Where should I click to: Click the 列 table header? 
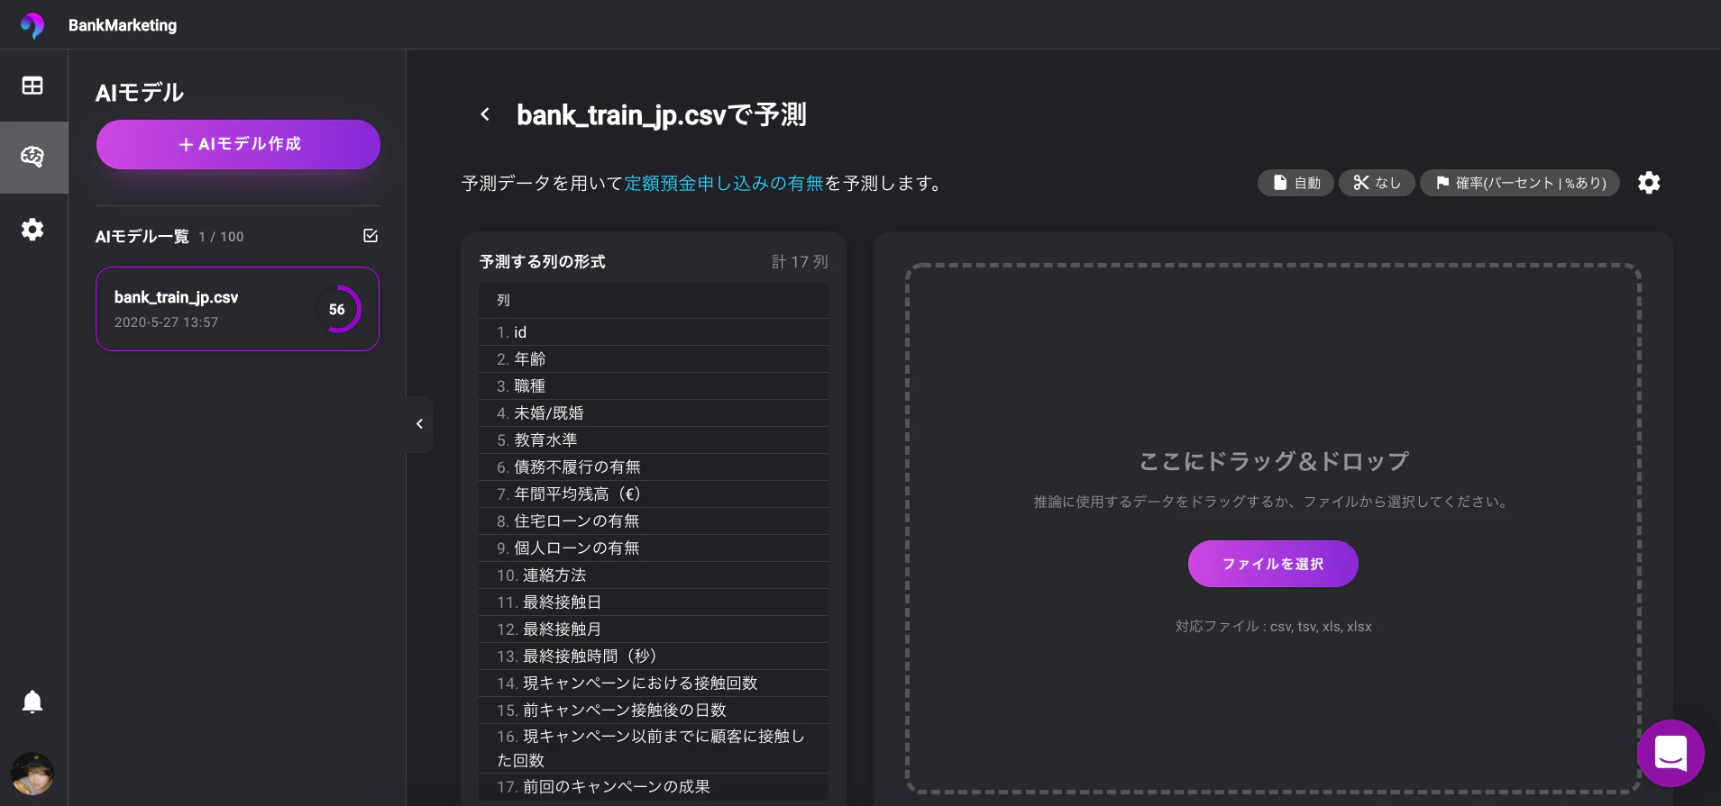click(x=654, y=301)
